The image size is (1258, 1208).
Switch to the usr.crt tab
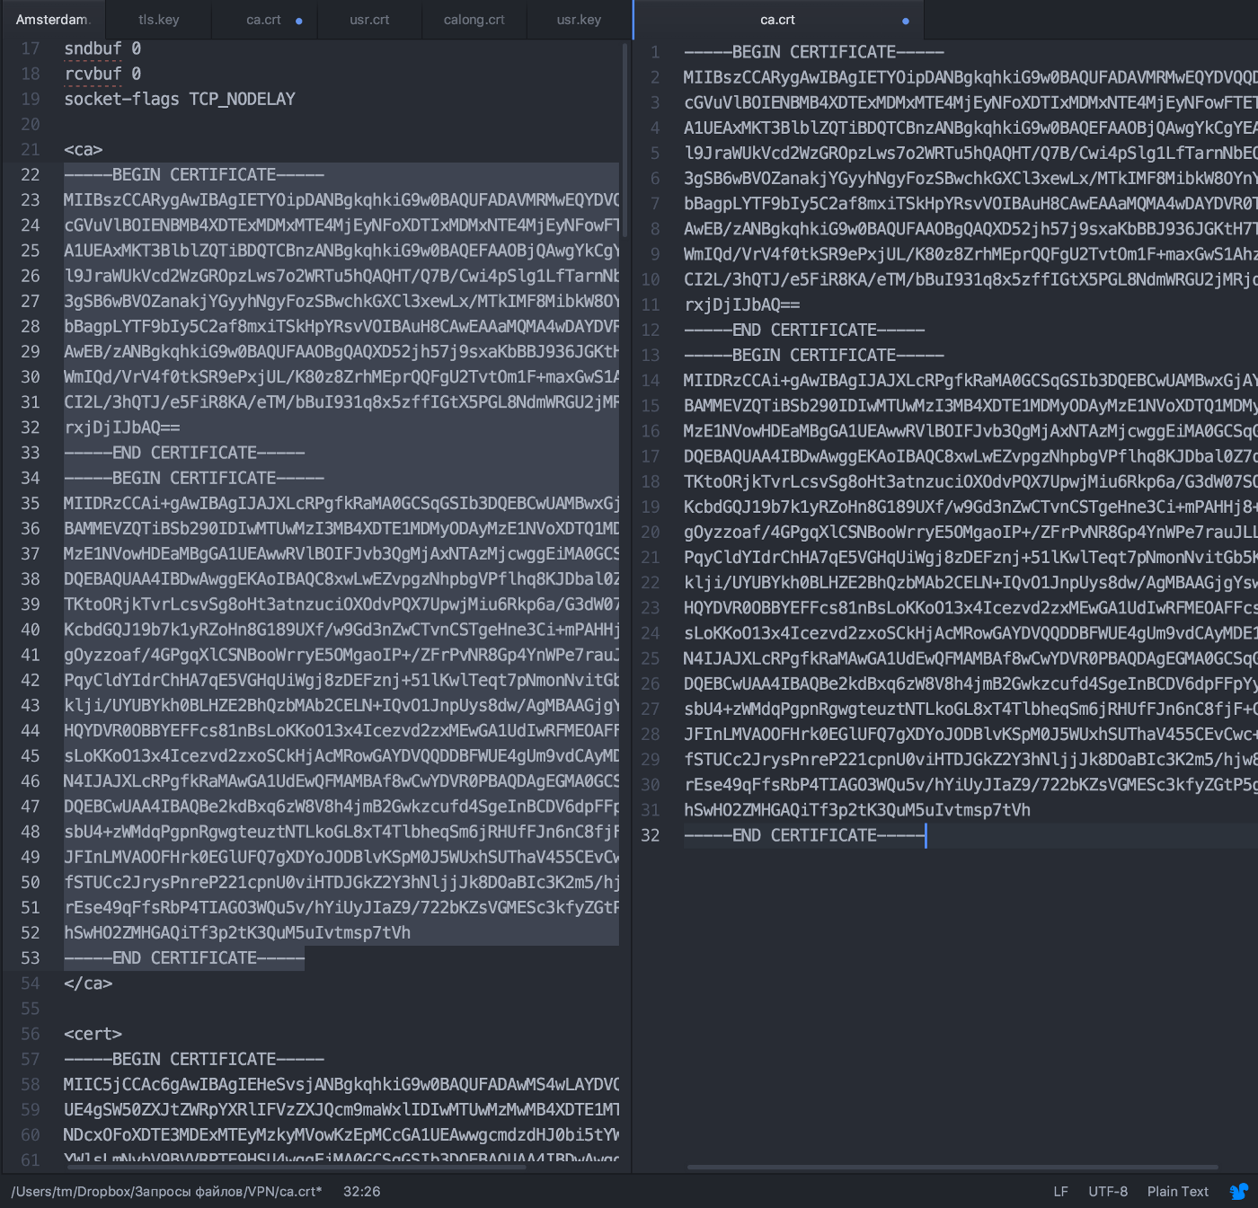pyautogui.click(x=369, y=20)
